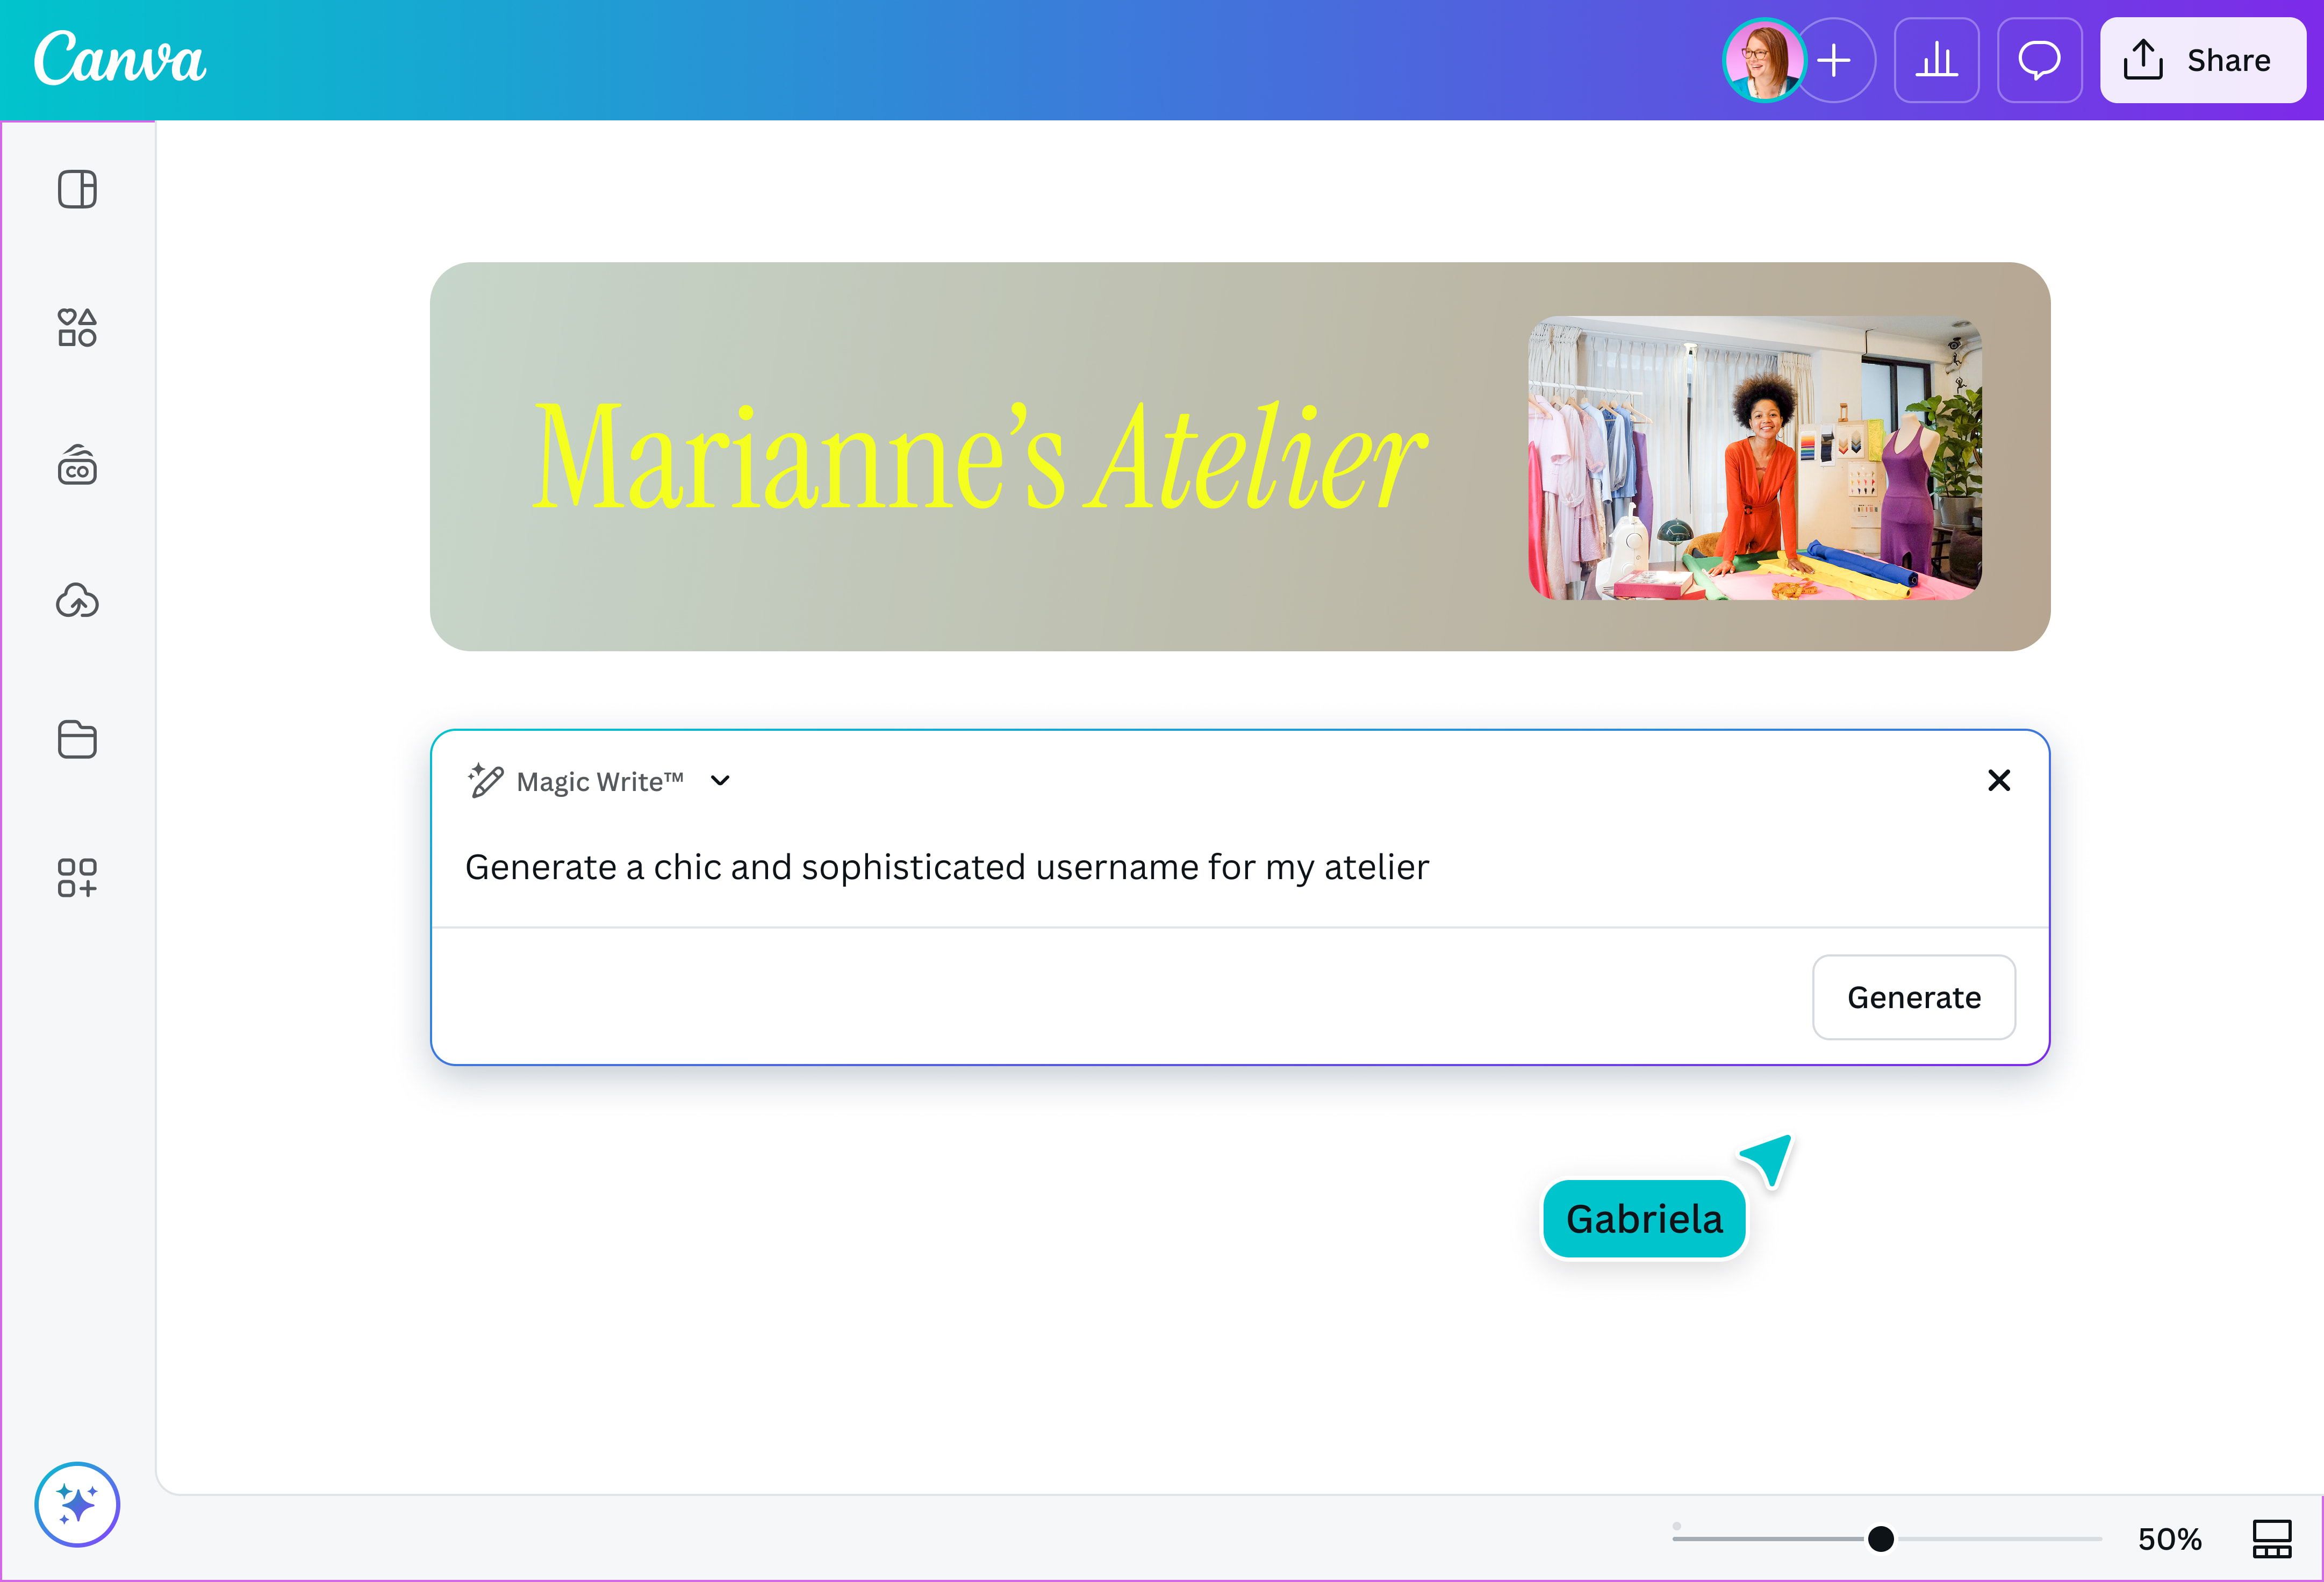Open the Elements panel
Viewport: 2324px width, 1582px height.
click(x=78, y=328)
